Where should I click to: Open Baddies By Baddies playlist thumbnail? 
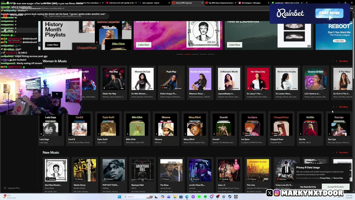point(200,79)
